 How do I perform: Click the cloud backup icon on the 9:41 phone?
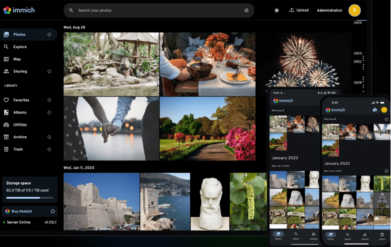tap(375, 110)
